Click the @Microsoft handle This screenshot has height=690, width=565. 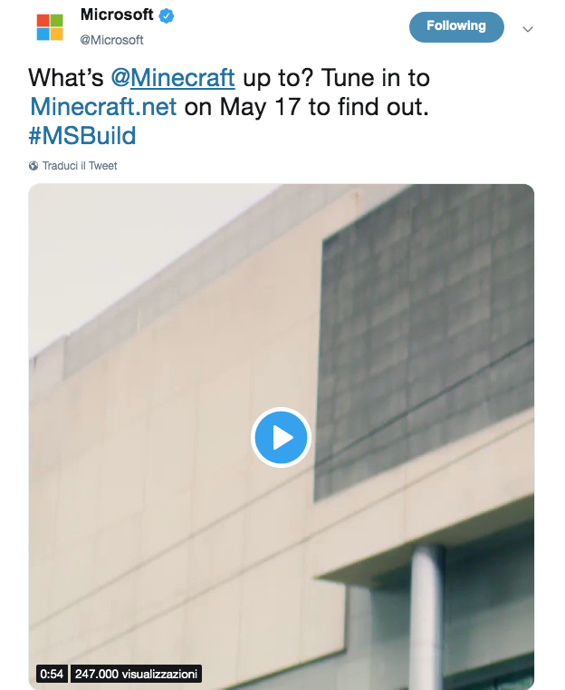tap(112, 40)
